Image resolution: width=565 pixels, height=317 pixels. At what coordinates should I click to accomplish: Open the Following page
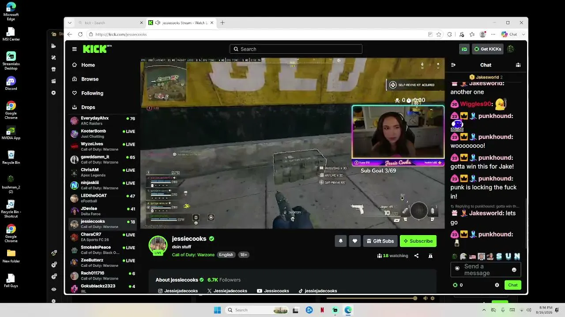click(102, 93)
